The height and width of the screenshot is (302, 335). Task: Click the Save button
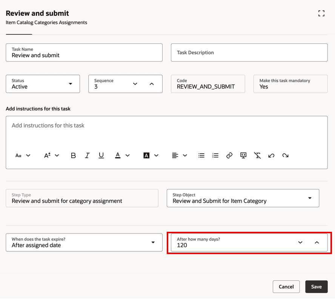316,287
